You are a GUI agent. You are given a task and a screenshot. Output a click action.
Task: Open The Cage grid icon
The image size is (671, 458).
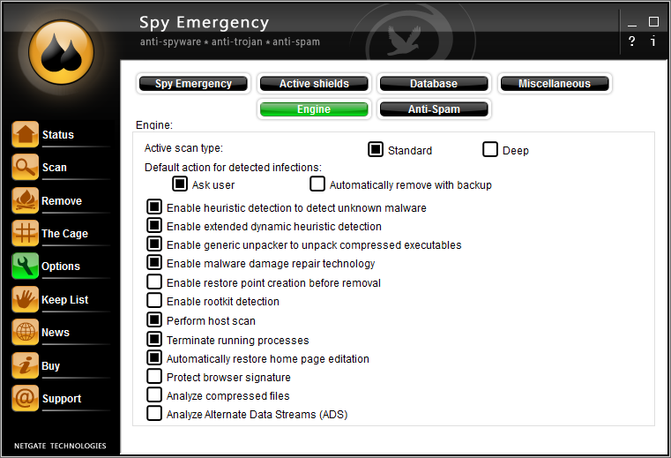tap(26, 234)
